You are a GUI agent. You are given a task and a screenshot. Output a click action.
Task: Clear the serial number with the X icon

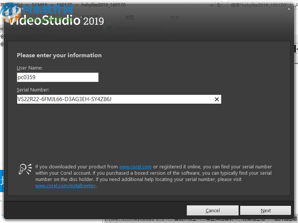[217, 99]
